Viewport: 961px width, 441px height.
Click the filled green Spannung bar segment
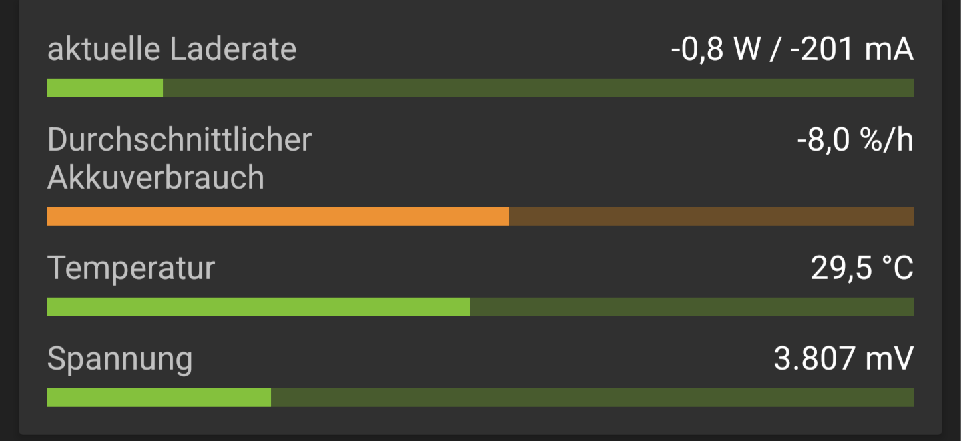pos(159,398)
